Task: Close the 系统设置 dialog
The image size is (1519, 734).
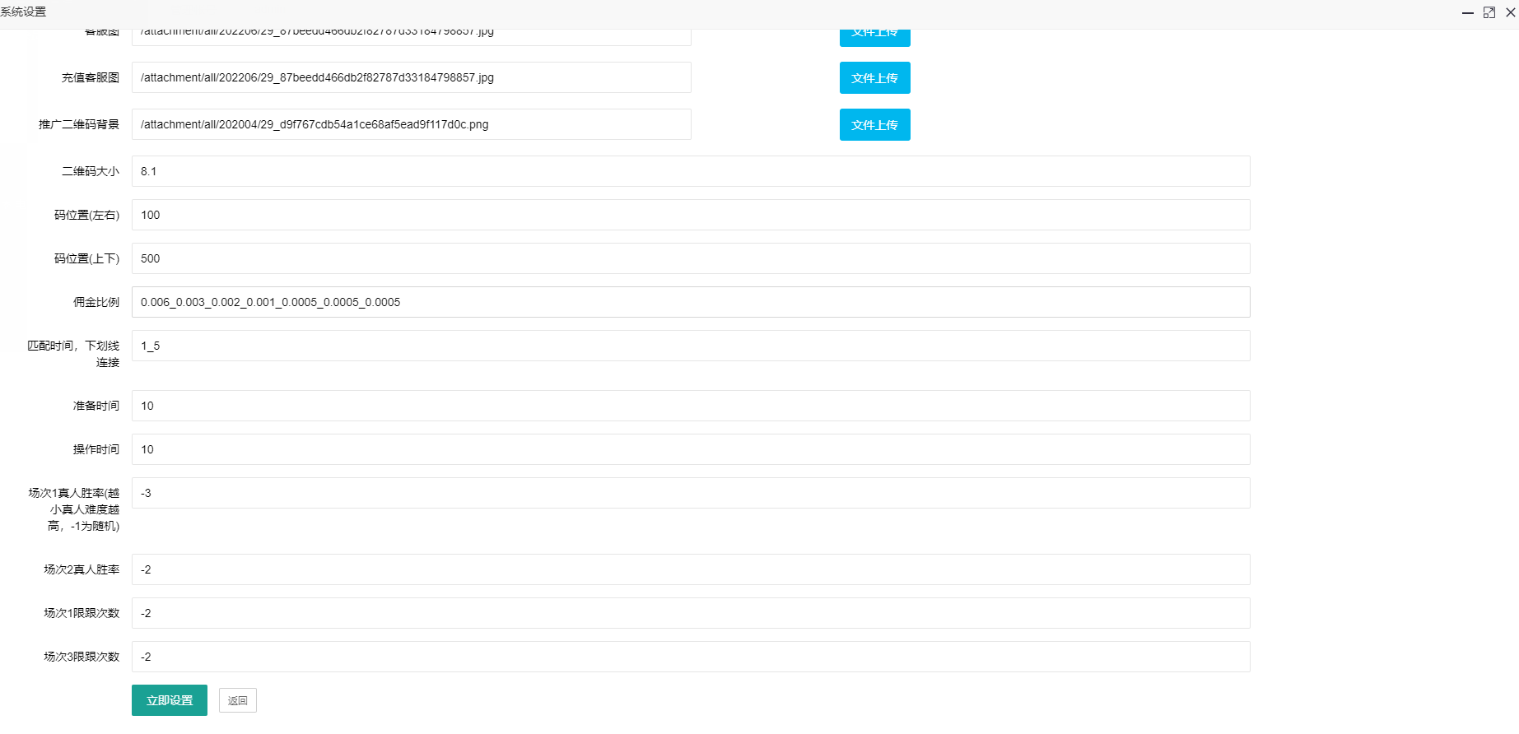Action: pyautogui.click(x=1511, y=12)
